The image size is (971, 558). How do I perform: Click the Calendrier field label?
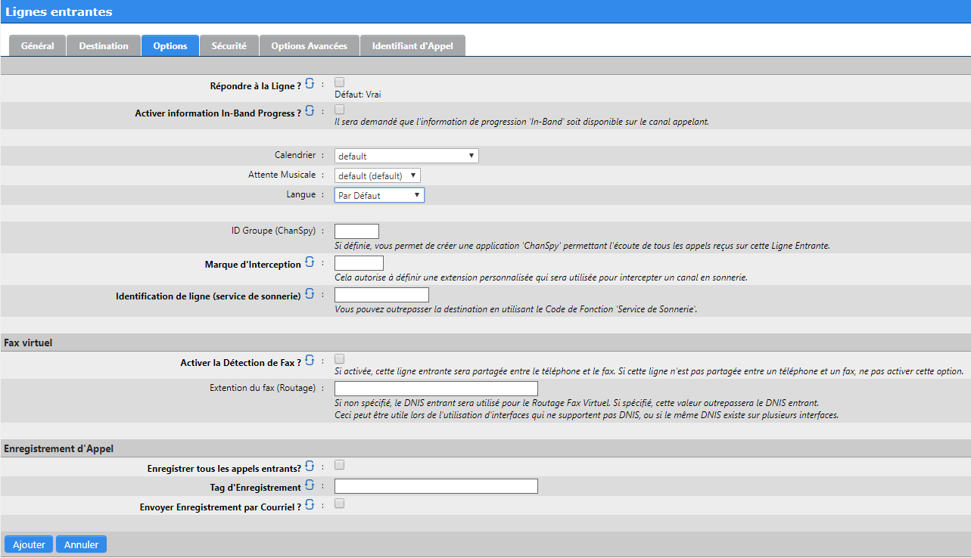[295, 155]
